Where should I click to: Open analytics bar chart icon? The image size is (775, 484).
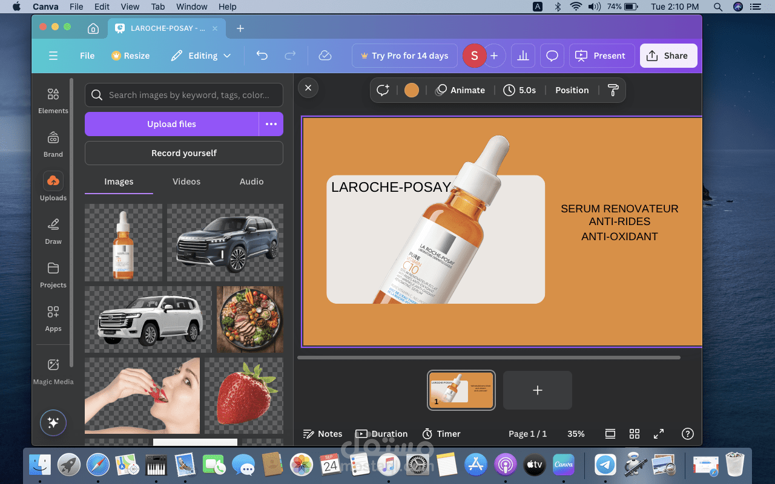coord(523,56)
